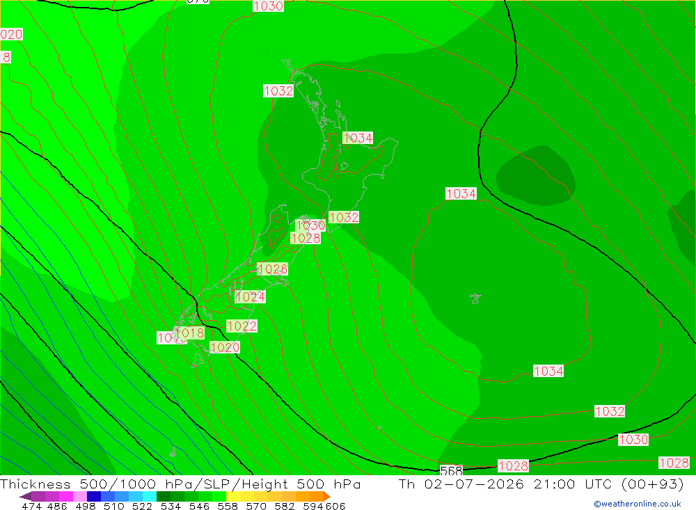Click the darkest green legend swatch
Viewport: 696px width, 510px height.
[164, 496]
